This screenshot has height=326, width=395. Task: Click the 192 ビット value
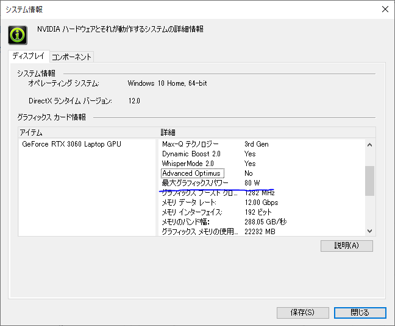click(258, 212)
